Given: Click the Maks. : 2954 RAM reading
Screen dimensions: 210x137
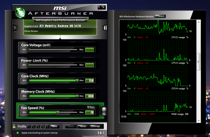Looking at the screenshot, I should pos(148,114).
